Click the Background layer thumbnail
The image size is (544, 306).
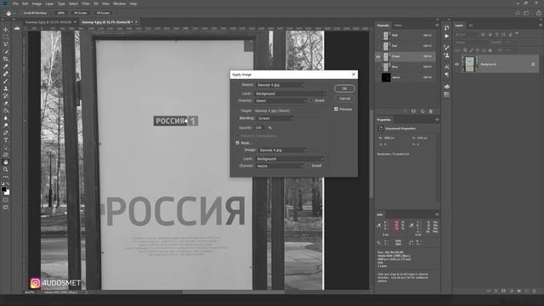point(470,65)
